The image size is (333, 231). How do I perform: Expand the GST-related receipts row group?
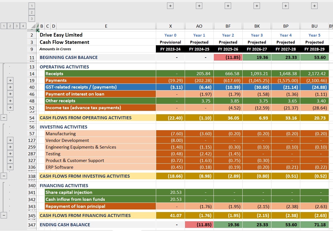(x=10, y=87)
